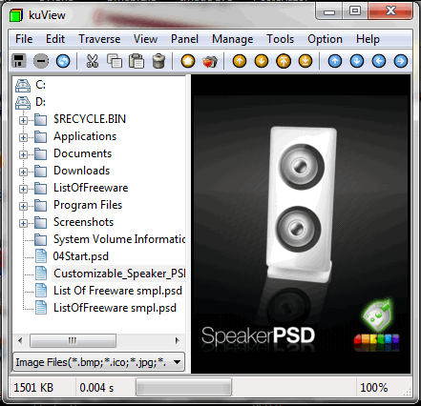Open the File menu
The width and height of the screenshot is (421, 406).
(x=24, y=39)
